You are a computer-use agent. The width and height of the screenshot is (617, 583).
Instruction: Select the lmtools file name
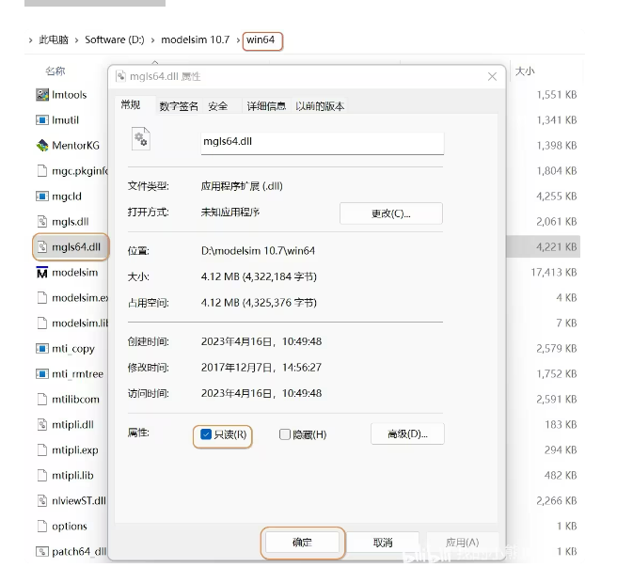click(x=70, y=95)
